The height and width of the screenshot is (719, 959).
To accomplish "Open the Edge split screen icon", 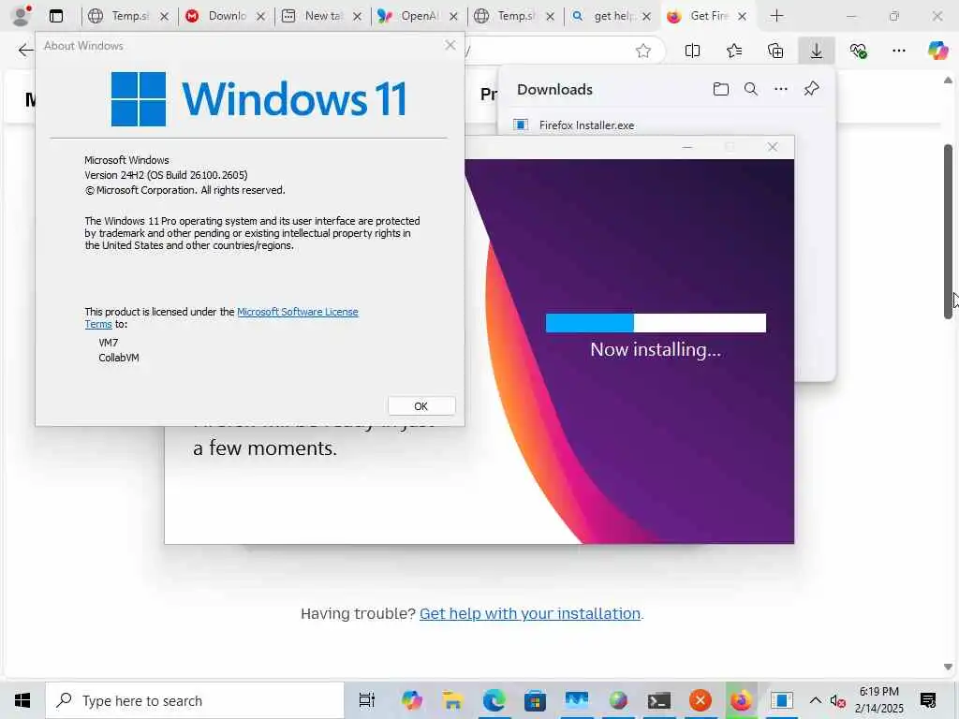I will pos(692,51).
